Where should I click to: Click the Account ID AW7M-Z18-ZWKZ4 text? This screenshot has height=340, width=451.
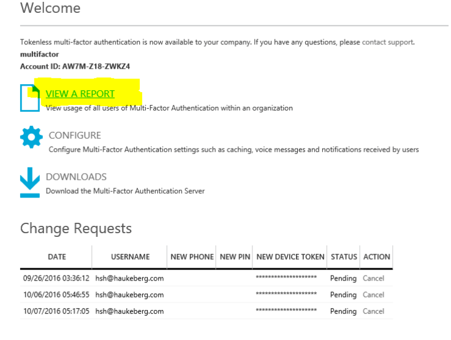point(75,66)
